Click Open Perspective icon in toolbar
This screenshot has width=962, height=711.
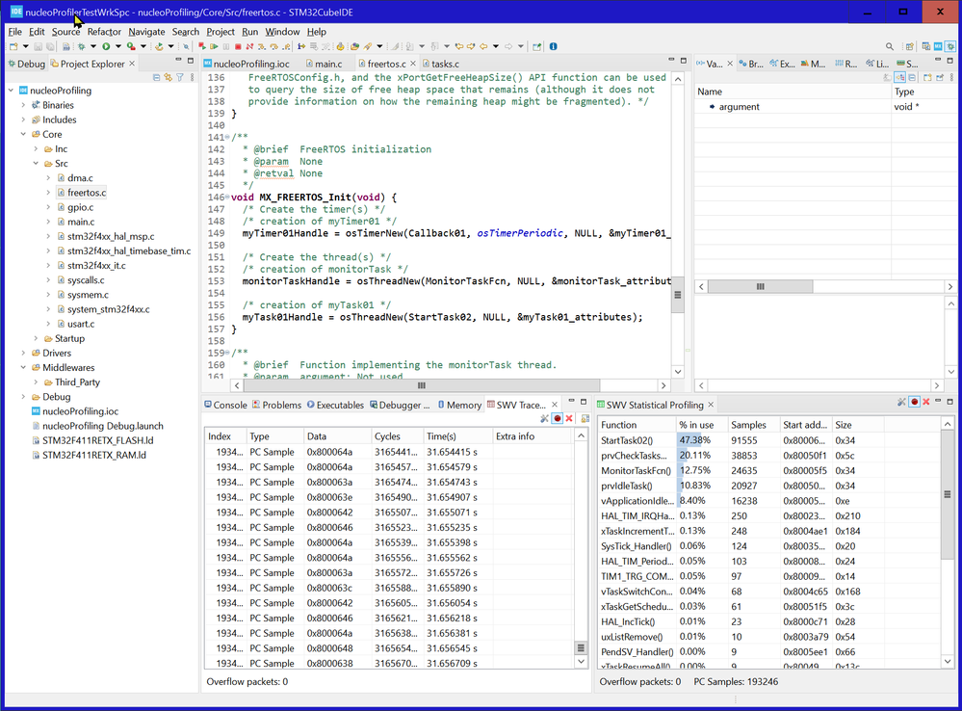(x=910, y=46)
